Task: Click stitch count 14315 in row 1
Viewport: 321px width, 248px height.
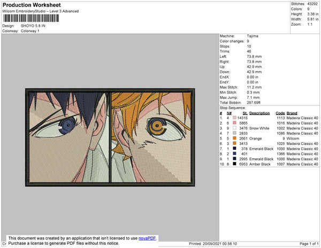Action: 242,118
